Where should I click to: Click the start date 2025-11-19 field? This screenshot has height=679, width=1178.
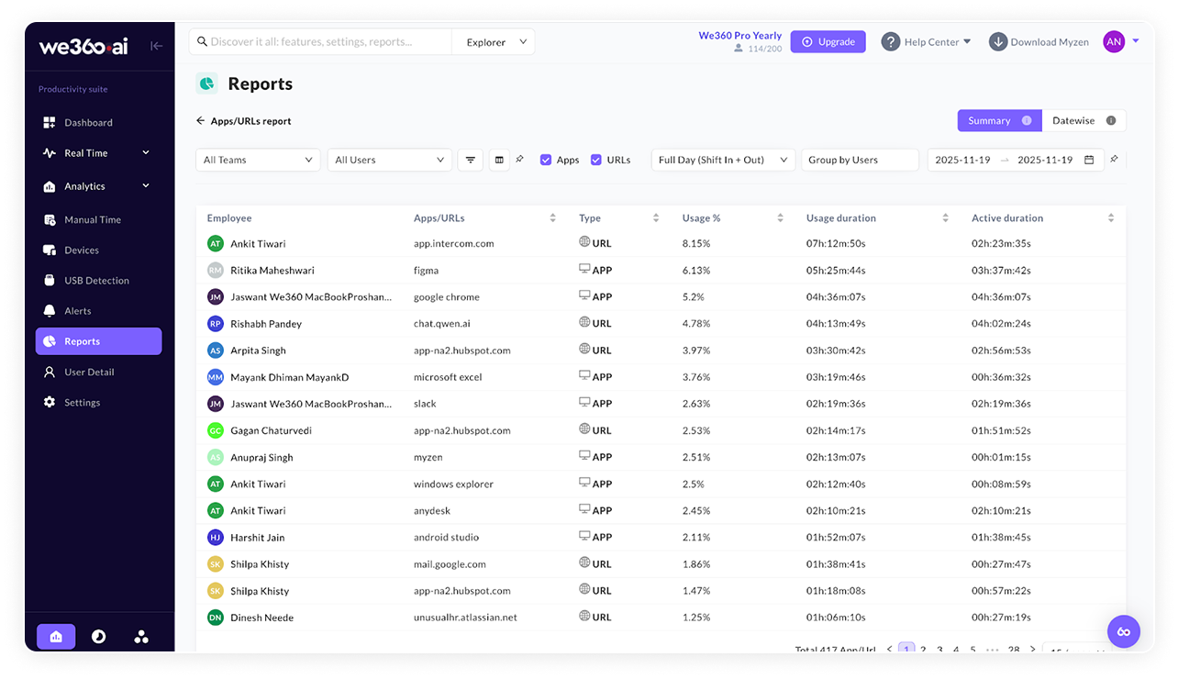click(962, 160)
